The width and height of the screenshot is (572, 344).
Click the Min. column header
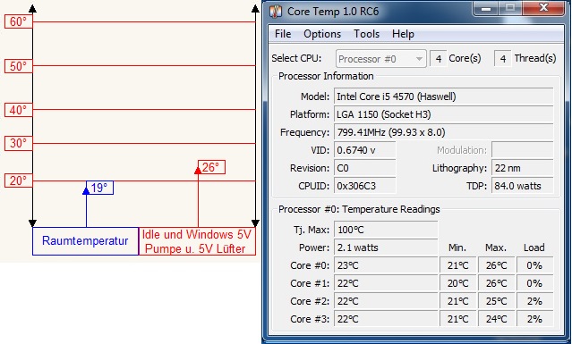pos(457,248)
